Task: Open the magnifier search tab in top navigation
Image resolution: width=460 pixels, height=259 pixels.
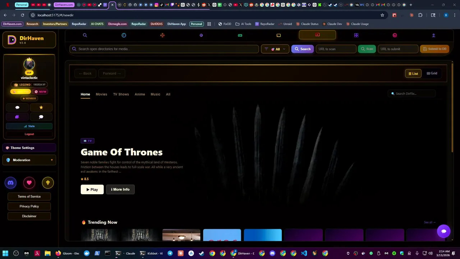Action: pos(85,35)
